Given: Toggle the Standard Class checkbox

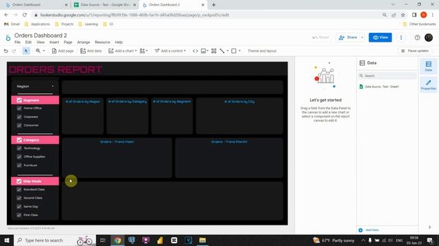Looking at the screenshot, I should point(19,189).
